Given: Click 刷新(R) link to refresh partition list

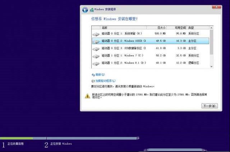Looking at the screenshot, I should 100,75.
